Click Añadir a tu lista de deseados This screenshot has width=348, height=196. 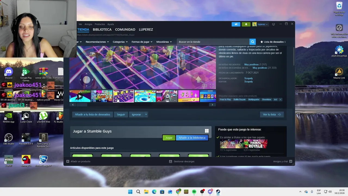coord(92,114)
